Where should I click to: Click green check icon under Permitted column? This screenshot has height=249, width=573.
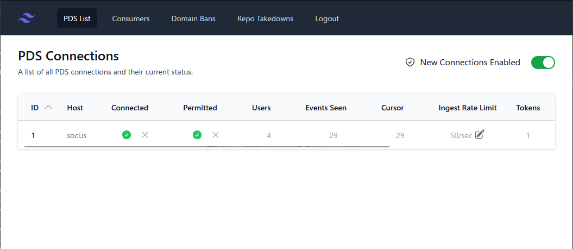[x=197, y=135]
